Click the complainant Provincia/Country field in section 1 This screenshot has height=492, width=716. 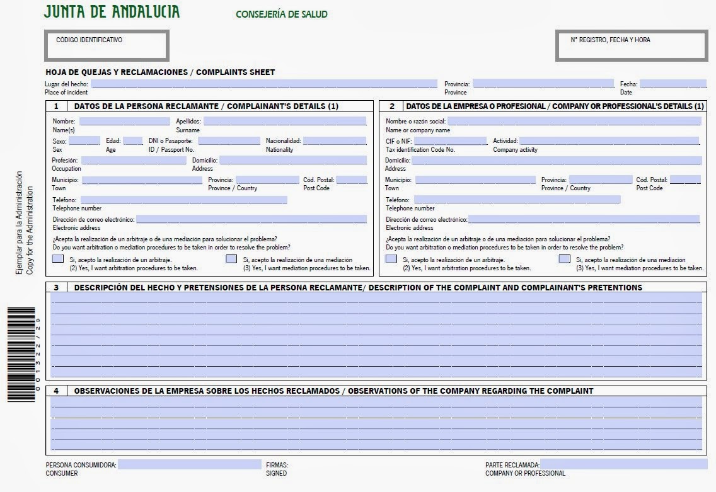click(268, 180)
